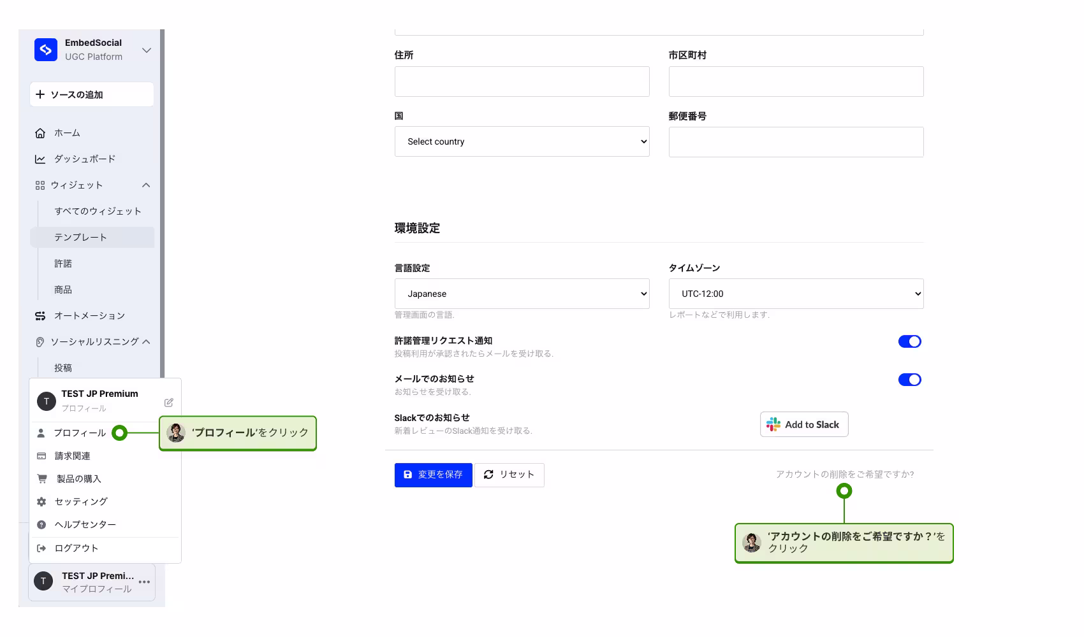Click アカウントの削除をご希望ですか? link

coord(845,475)
